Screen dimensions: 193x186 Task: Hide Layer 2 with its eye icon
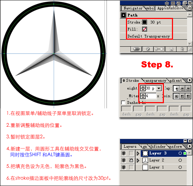tap(124, 160)
